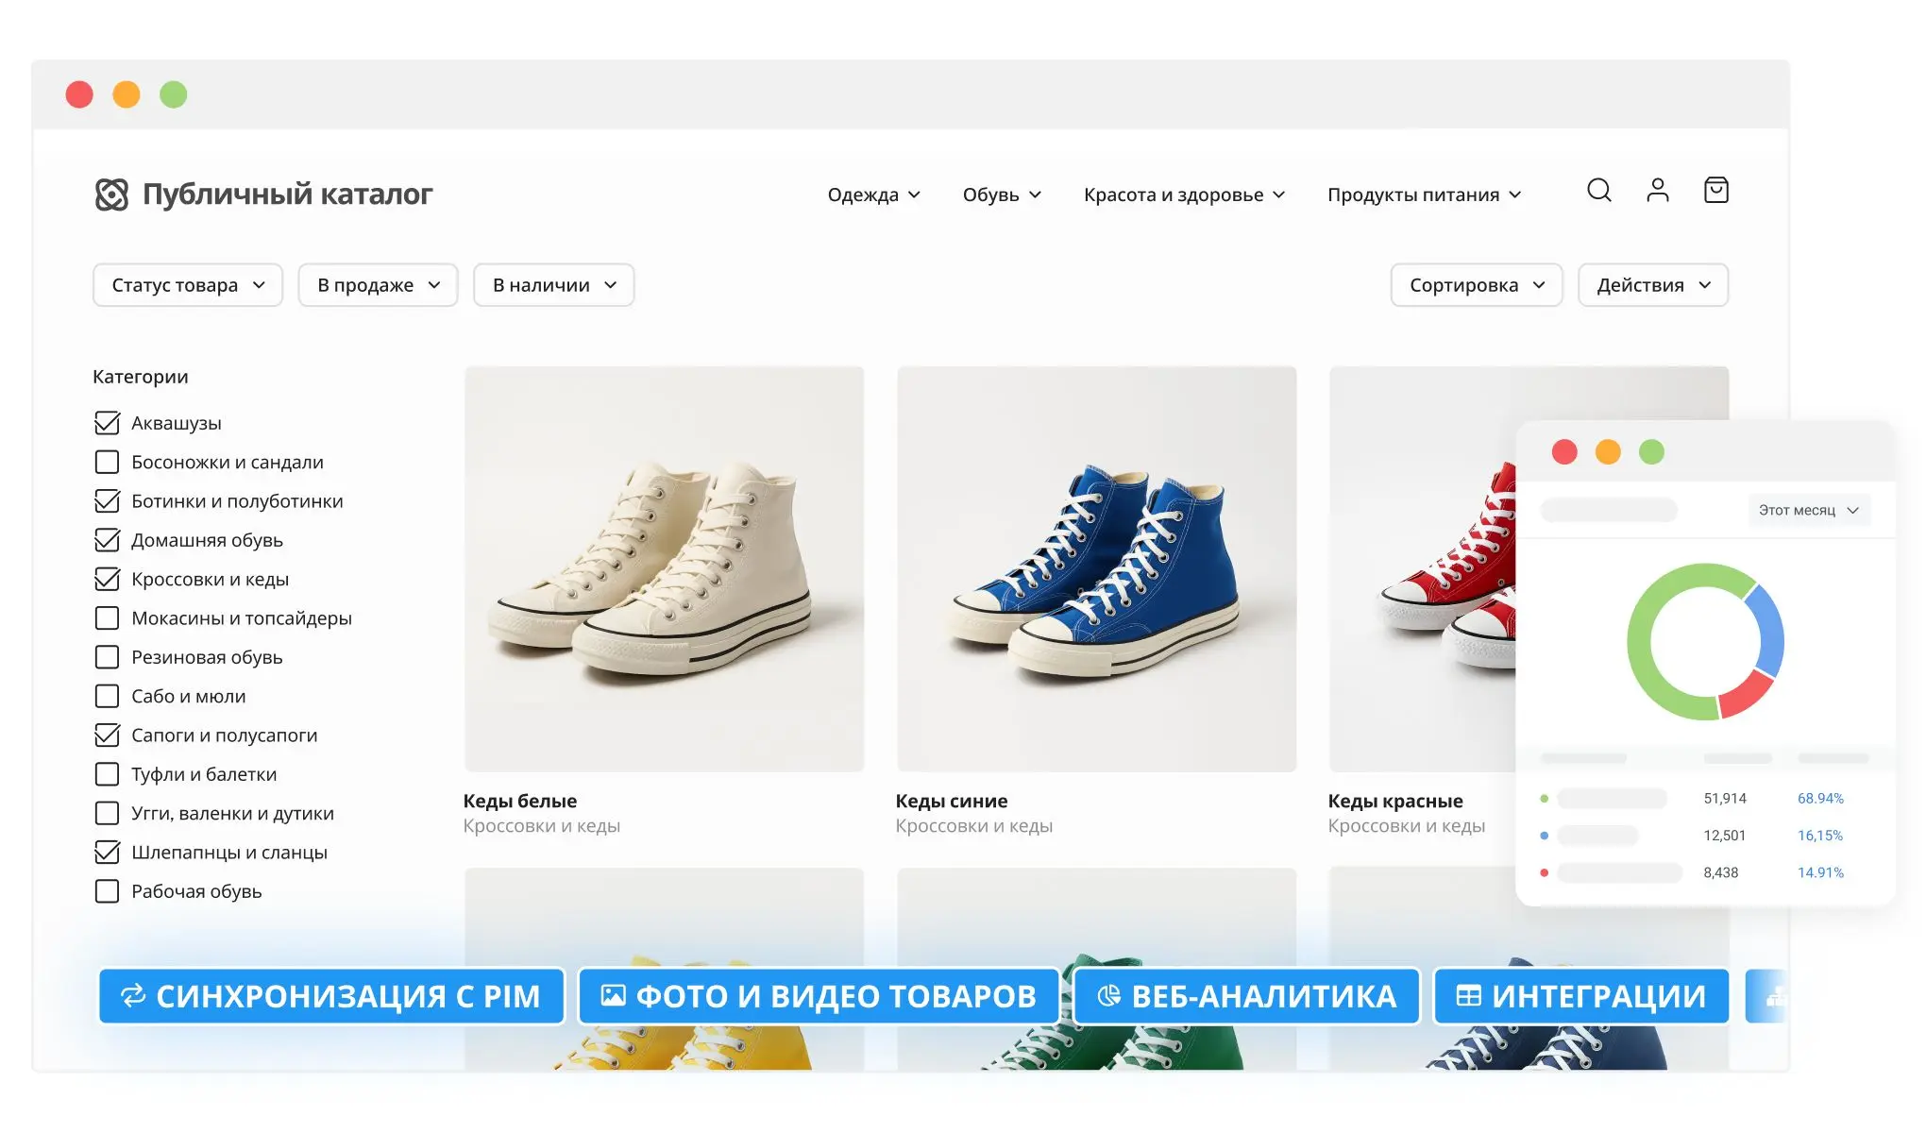Uncheck the Аквашузы category checkbox
Screen dimensions: 1926x1133
(108, 423)
